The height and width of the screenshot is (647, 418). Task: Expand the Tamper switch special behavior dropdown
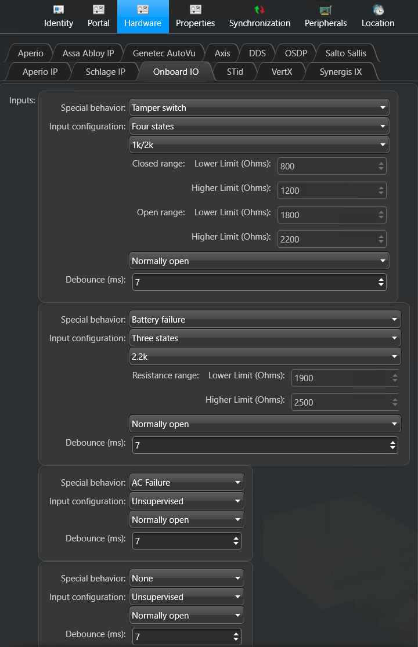[259, 107]
